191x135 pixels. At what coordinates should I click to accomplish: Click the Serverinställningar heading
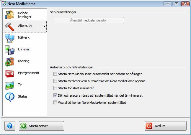(x=63, y=12)
